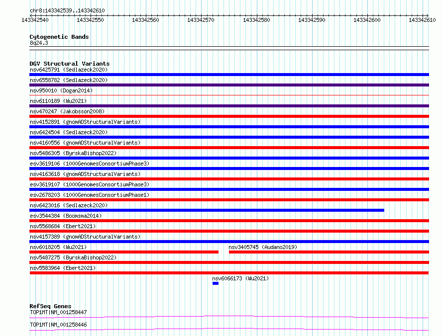
Task: Click the red bar under nsv5583964
Action: coord(229,273)
